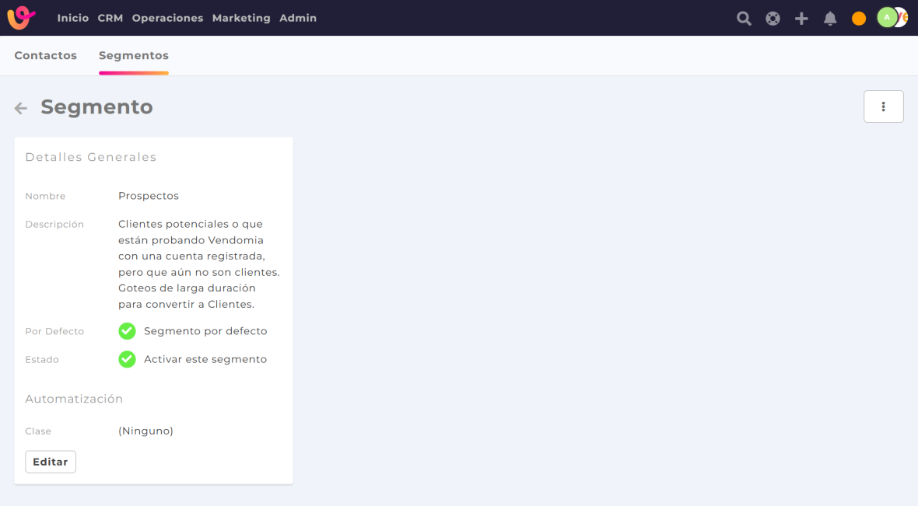Image resolution: width=918 pixels, height=506 pixels.
Task: Click the plus icon to create new
Action: coord(801,19)
